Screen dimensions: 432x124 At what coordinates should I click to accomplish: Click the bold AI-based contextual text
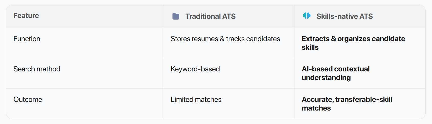tap(335, 69)
